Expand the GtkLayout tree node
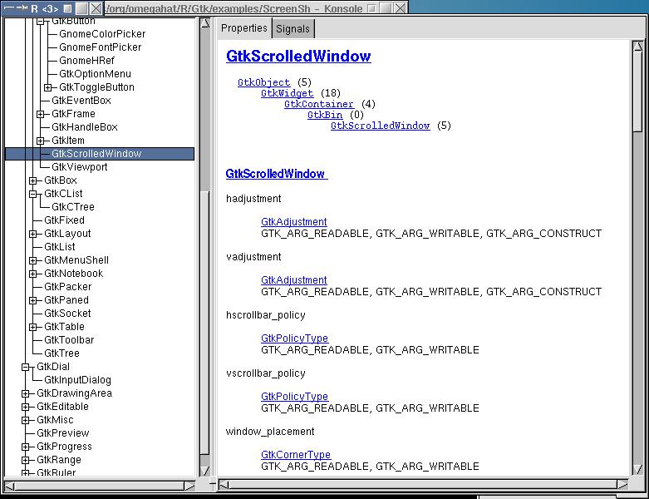Image resolution: width=649 pixels, height=499 pixels. pos(33,234)
